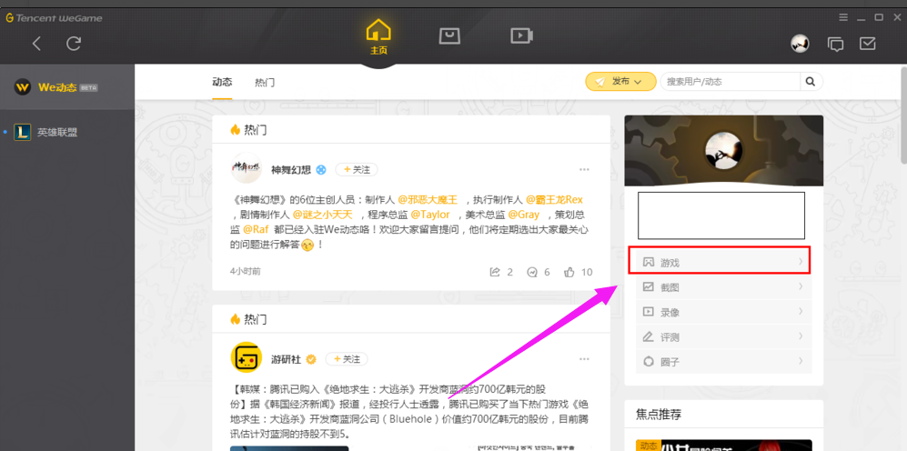
Task: Open the 发布 dropdown
Action: (620, 82)
